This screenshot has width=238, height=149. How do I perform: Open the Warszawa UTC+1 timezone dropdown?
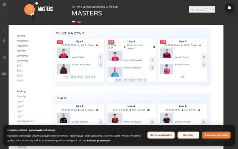[x=202, y=9]
